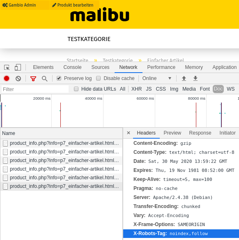Image resolution: width=239 pixels, height=240 pixels.
Task: Toggle the device toolbar icon
Action: coord(18,67)
